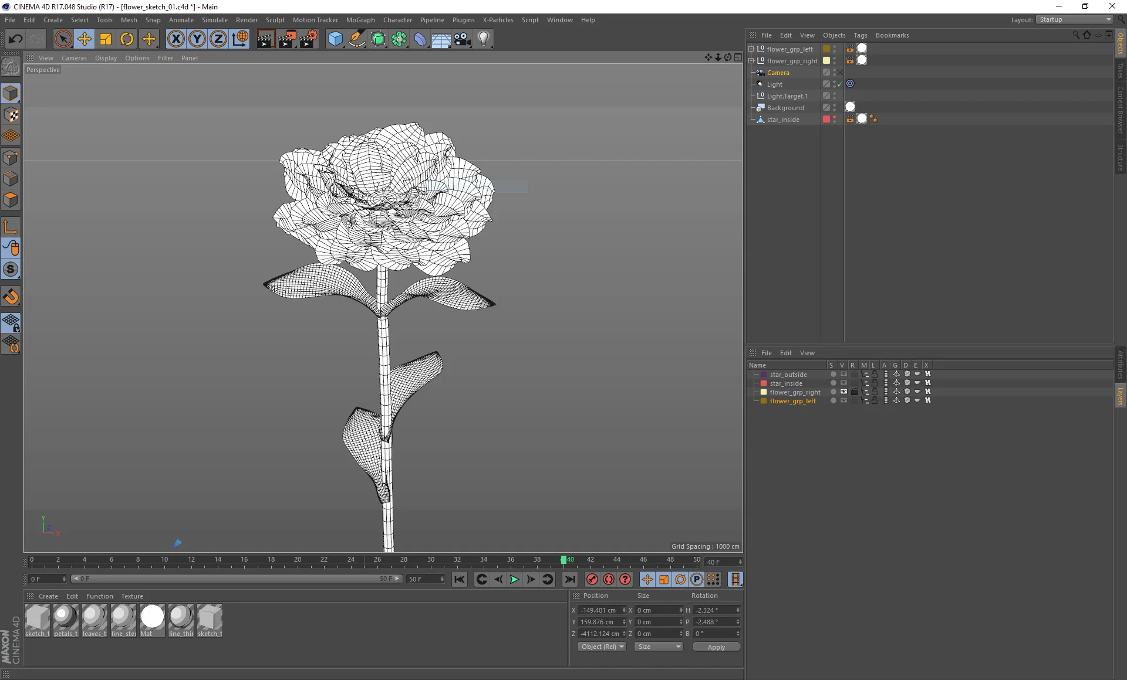Open the Cameras viewport menu
Screen dimensions: 1127x680
tap(74, 58)
